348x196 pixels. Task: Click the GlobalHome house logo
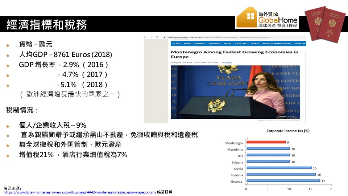[266, 18]
